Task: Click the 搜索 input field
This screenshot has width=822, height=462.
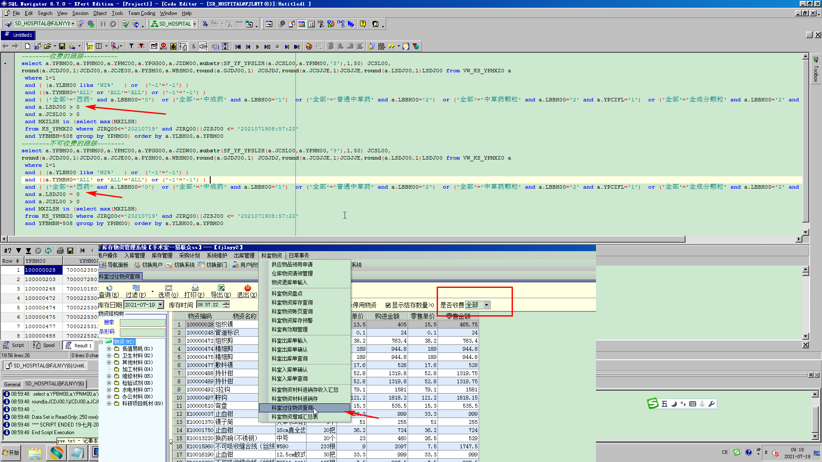Action: (x=143, y=323)
